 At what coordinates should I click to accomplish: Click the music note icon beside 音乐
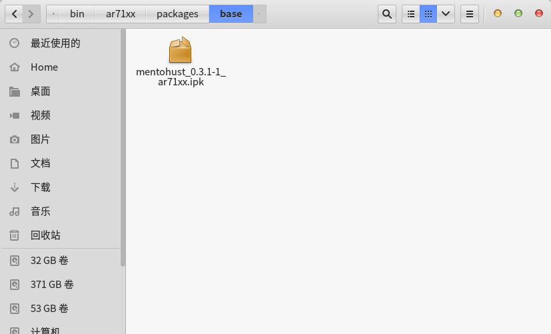15,211
